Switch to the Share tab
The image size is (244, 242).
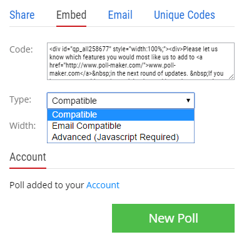point(22,15)
